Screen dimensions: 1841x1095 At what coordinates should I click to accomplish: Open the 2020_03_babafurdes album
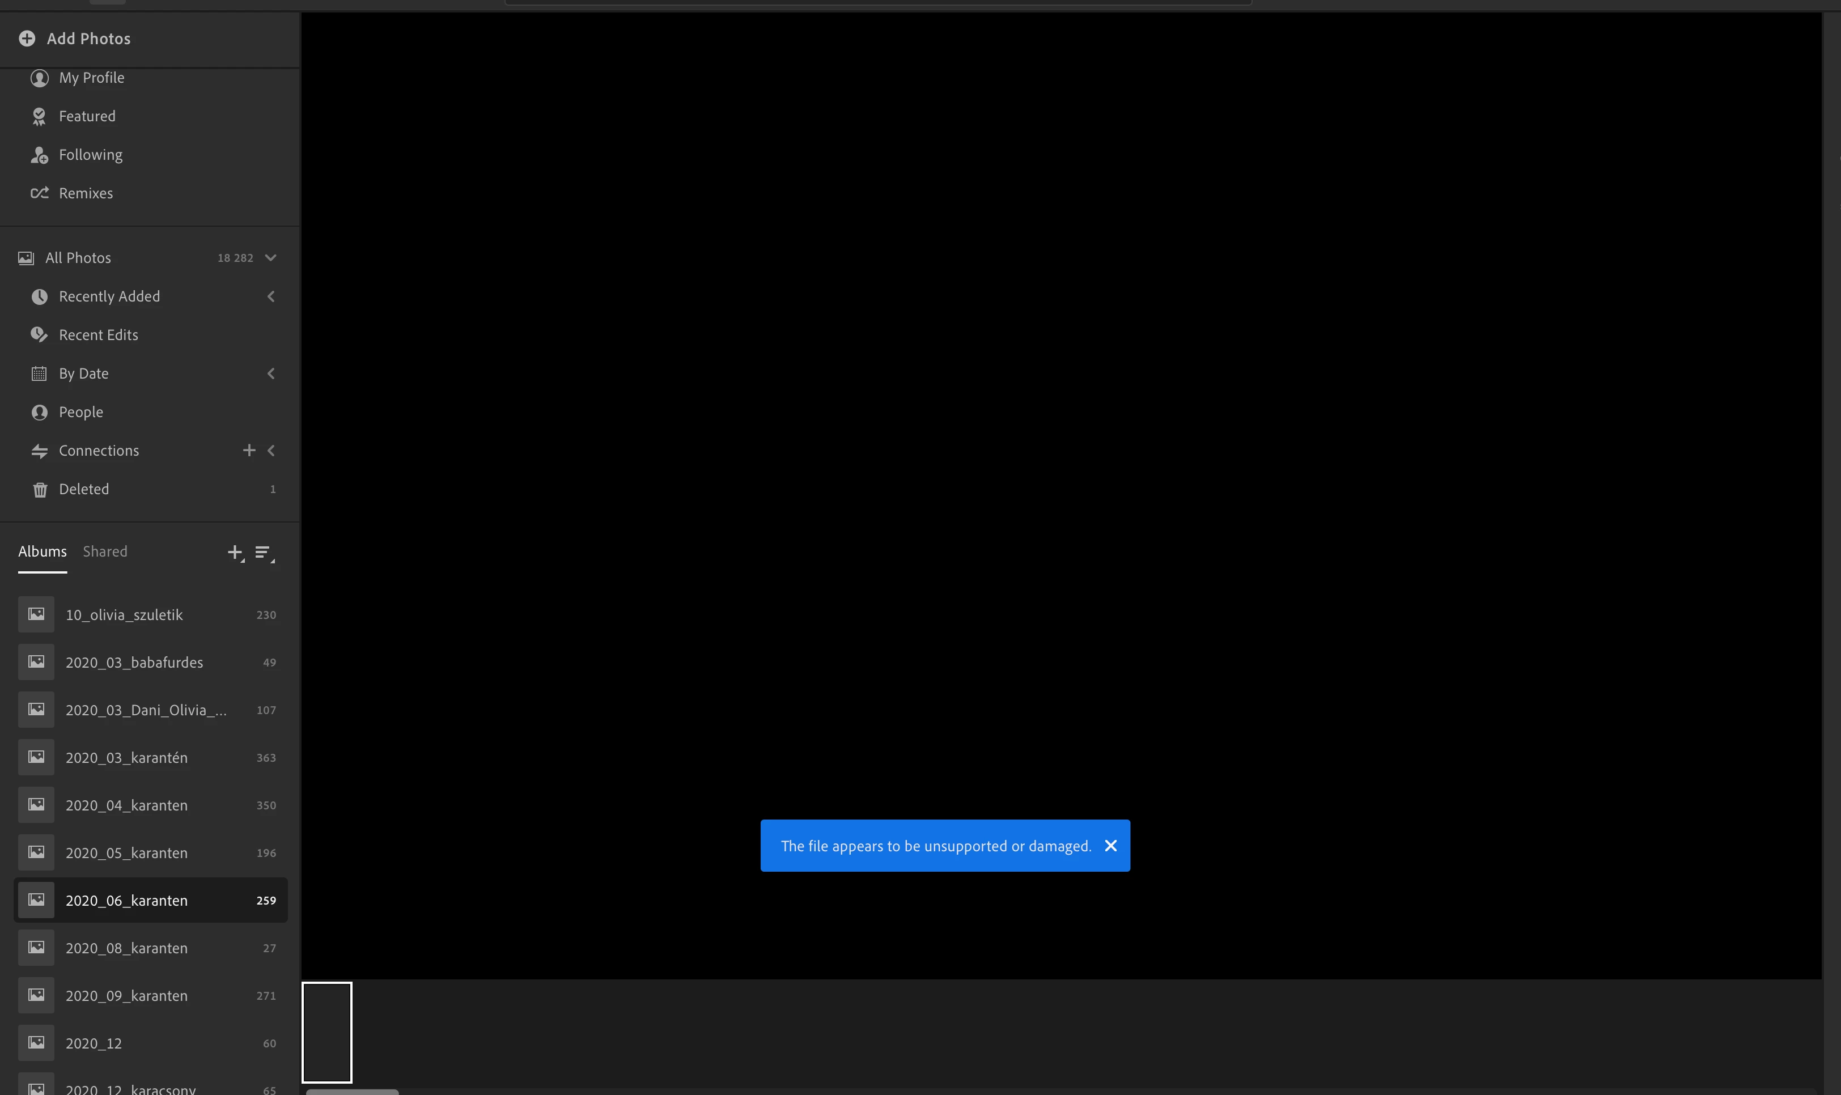[x=134, y=662]
